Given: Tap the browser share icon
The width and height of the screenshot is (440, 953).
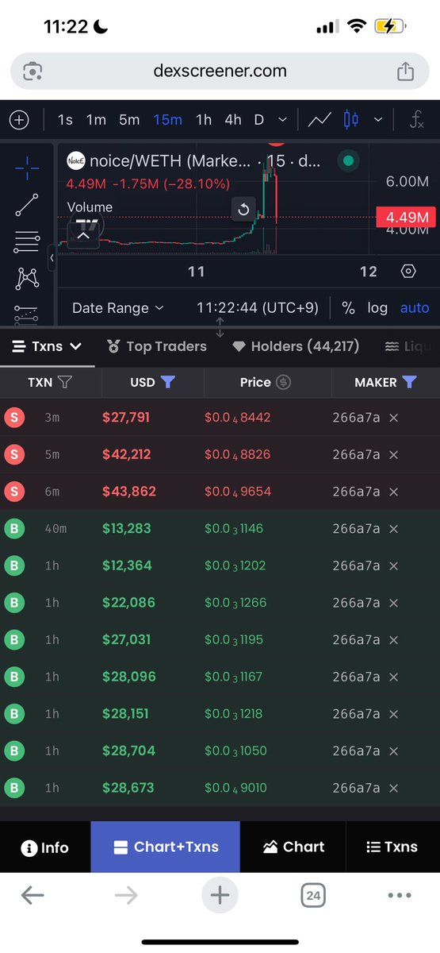Looking at the screenshot, I should click(405, 71).
